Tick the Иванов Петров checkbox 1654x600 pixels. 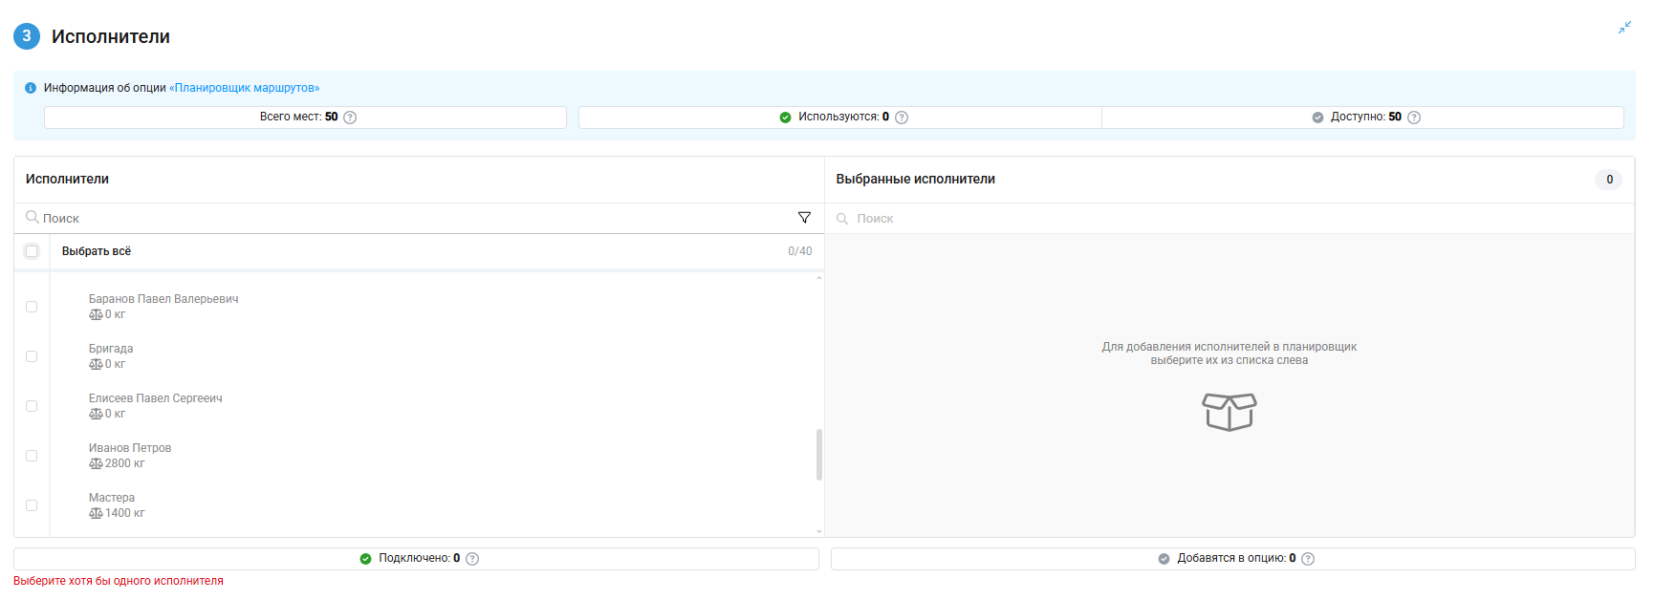click(32, 456)
